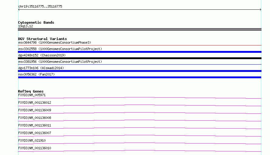The image size is (270, 155).
Task: Open variant nsv3056362 (Fan2017) label
Action: pos(36,74)
